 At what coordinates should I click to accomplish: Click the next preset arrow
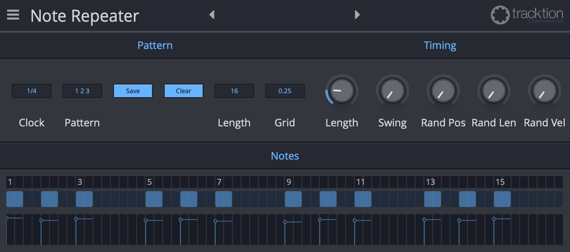357,15
